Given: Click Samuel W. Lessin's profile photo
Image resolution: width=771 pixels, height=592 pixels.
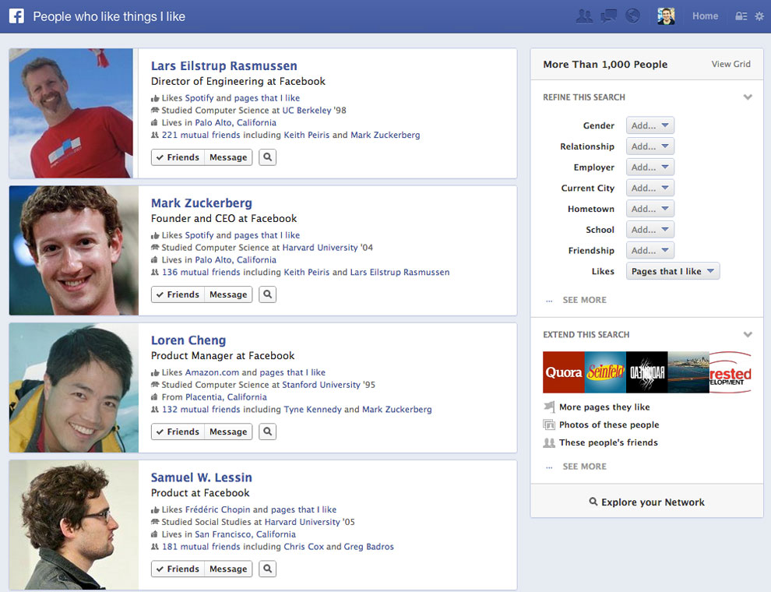Looking at the screenshot, I should coord(74,525).
